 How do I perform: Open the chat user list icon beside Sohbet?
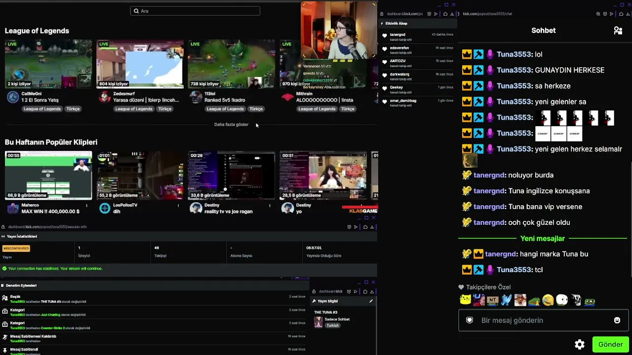(618, 31)
